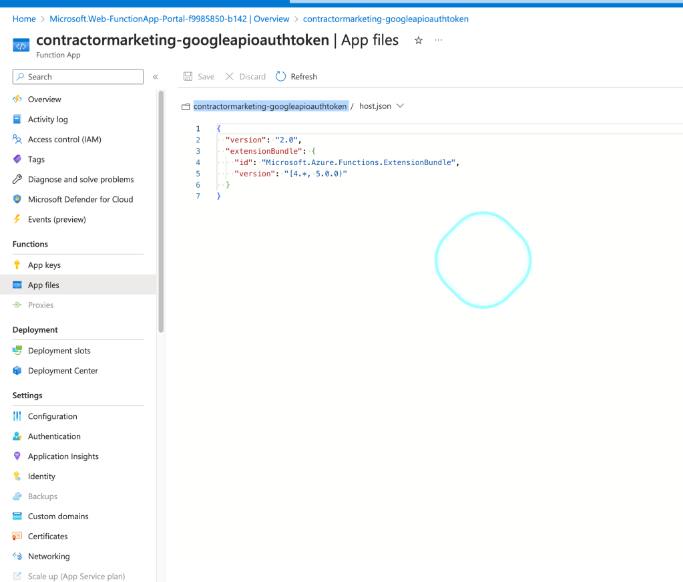
Task: Open Microsoft.Web-FunctionApp-Portal Overview breadcrumb
Action: [170, 19]
